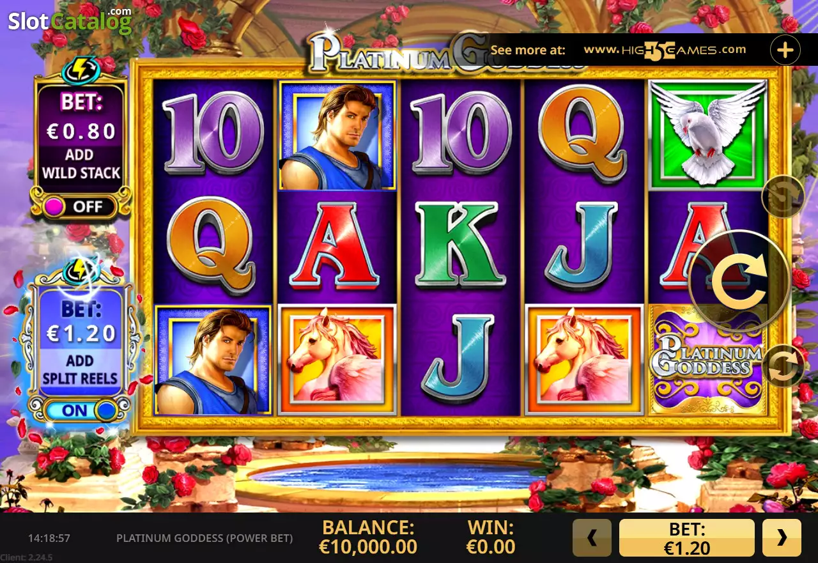Select the €1.20 Split Reels bet panel

[81, 342]
